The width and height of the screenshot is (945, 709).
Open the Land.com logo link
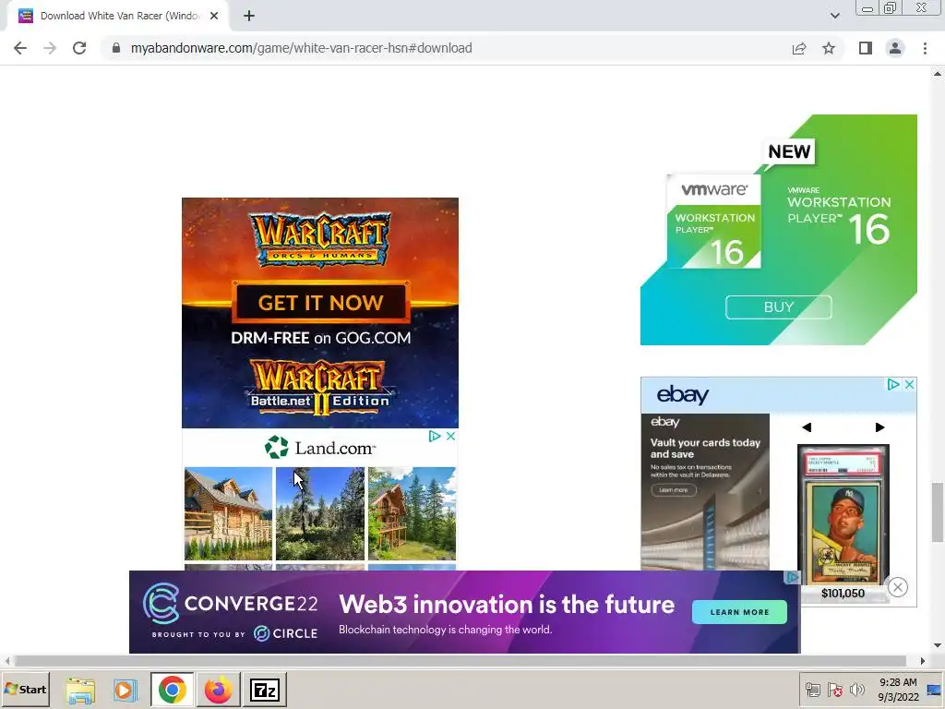[x=320, y=448]
